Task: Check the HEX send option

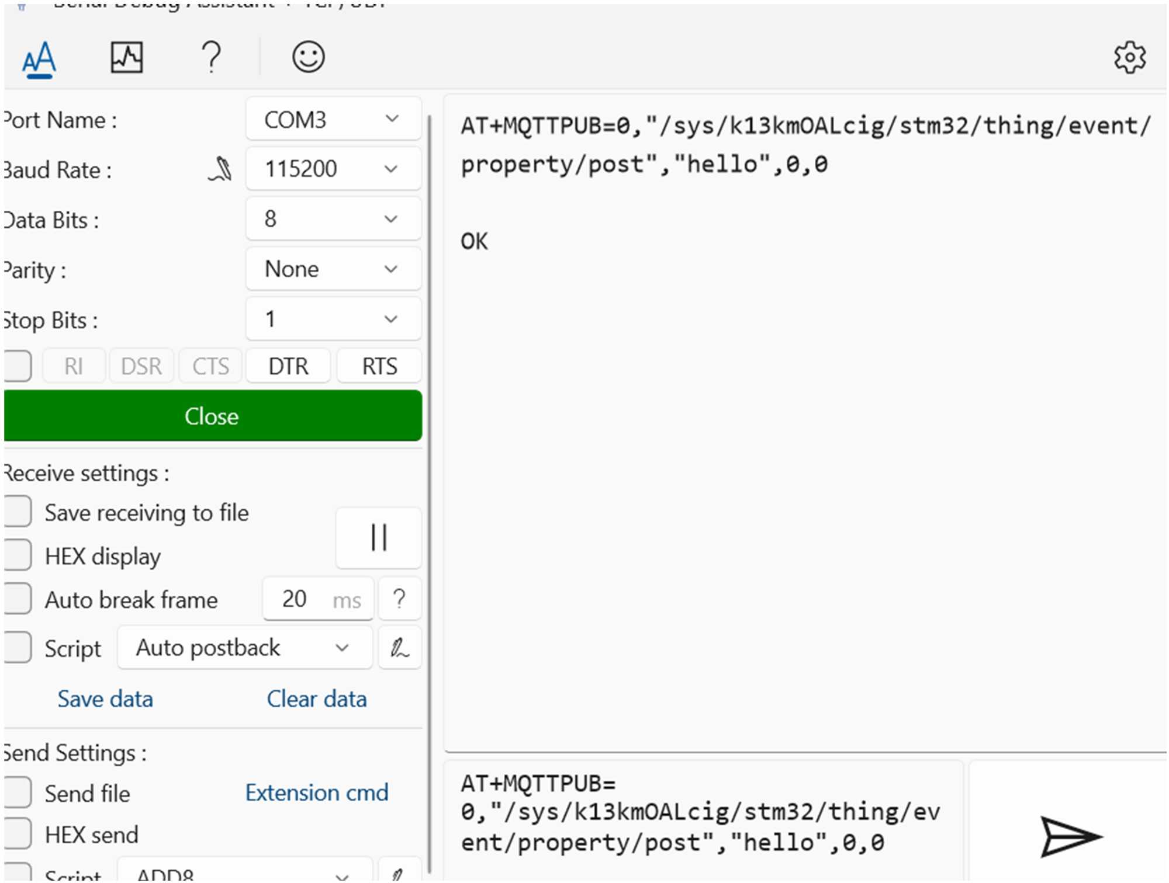Action: [18, 834]
